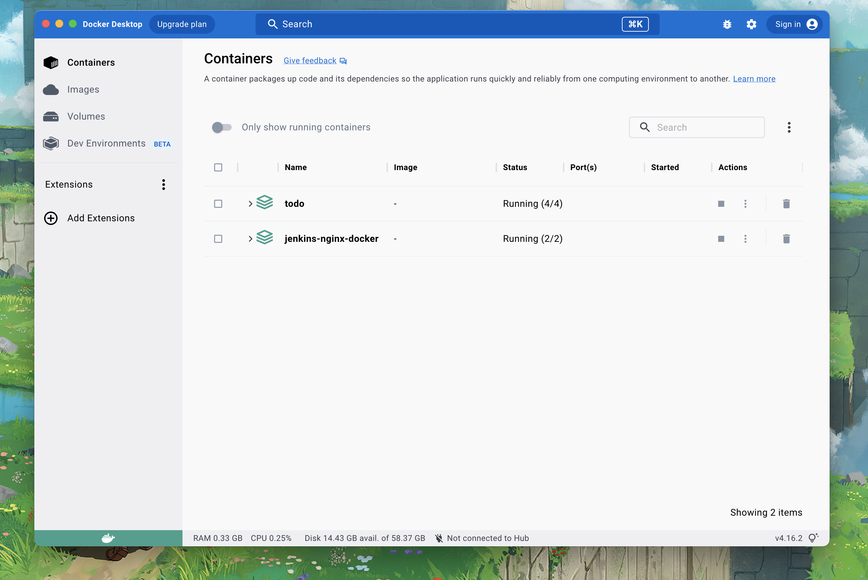Click the Running (2/2) status
This screenshot has height=580, width=868.
533,239
